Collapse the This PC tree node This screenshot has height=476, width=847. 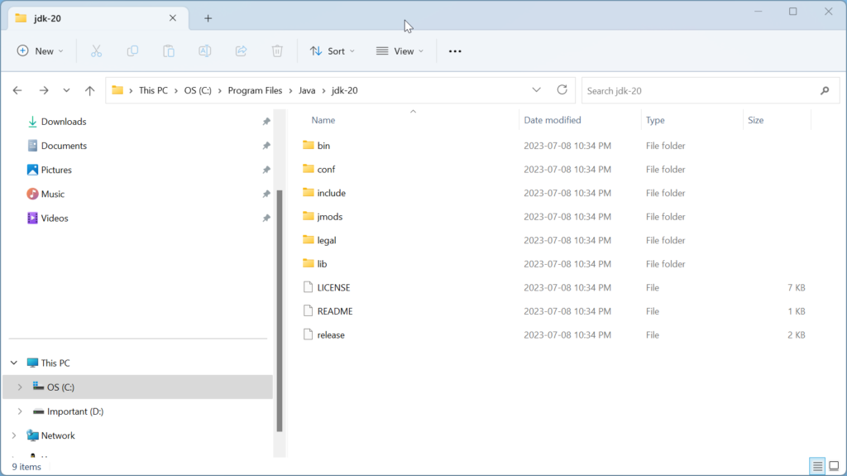(x=14, y=363)
